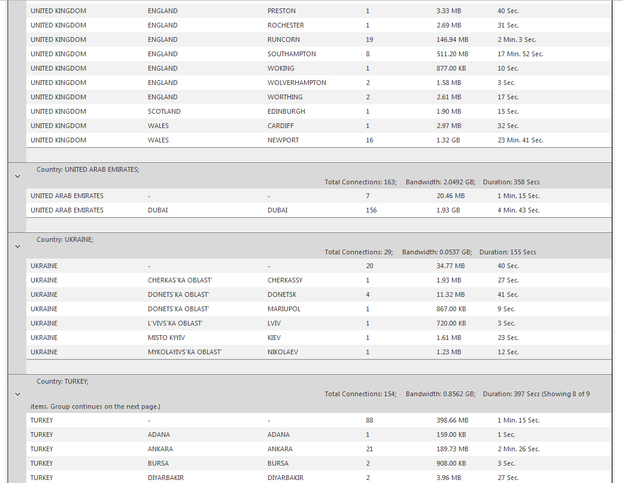Select the DIYARBAKIR city cell
This screenshot has width=623, height=483.
[x=285, y=478]
